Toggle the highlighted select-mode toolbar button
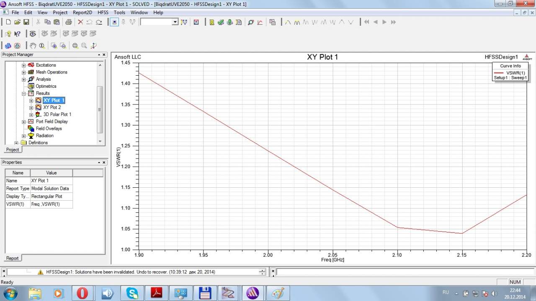The height and width of the screenshot is (301, 536). [114, 22]
